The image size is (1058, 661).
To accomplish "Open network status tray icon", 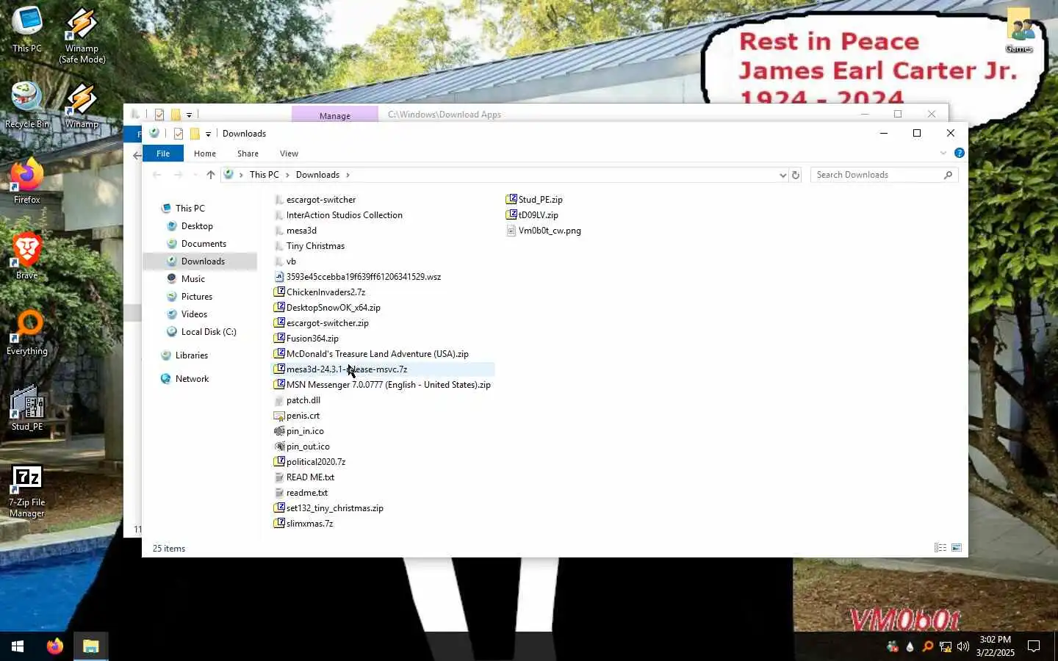I will (946, 646).
